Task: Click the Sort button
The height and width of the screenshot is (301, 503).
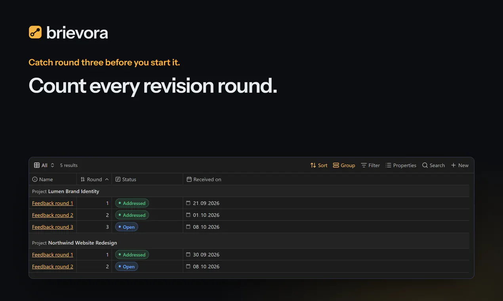Action: [x=319, y=165]
